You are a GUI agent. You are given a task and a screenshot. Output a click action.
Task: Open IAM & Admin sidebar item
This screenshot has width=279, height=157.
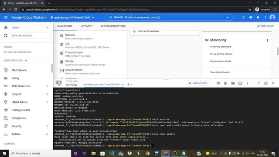pyautogui.click(x=20, y=102)
